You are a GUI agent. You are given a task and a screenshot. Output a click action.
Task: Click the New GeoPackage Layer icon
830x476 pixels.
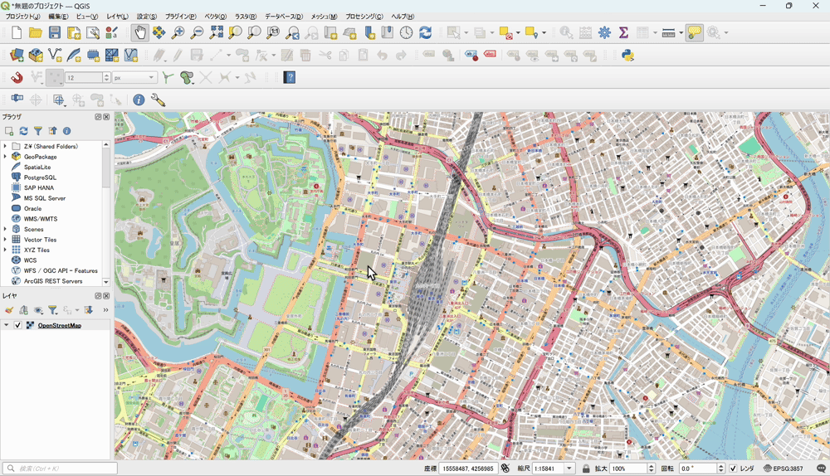[x=36, y=55]
